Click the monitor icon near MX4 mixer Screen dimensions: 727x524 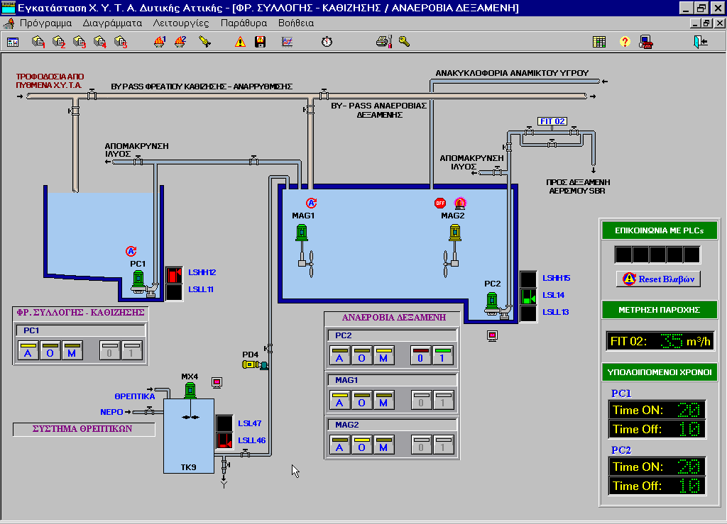[x=218, y=383]
